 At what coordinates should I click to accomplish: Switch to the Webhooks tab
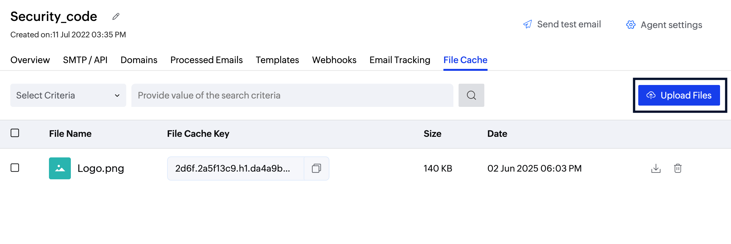pos(334,60)
